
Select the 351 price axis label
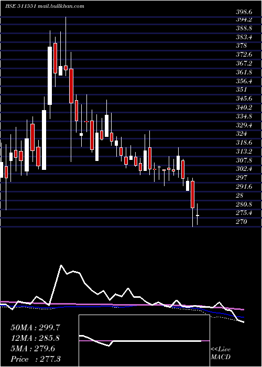point(242,90)
